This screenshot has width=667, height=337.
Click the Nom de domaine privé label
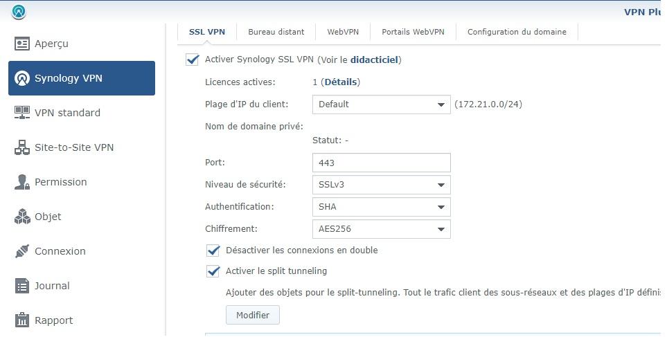(254, 126)
